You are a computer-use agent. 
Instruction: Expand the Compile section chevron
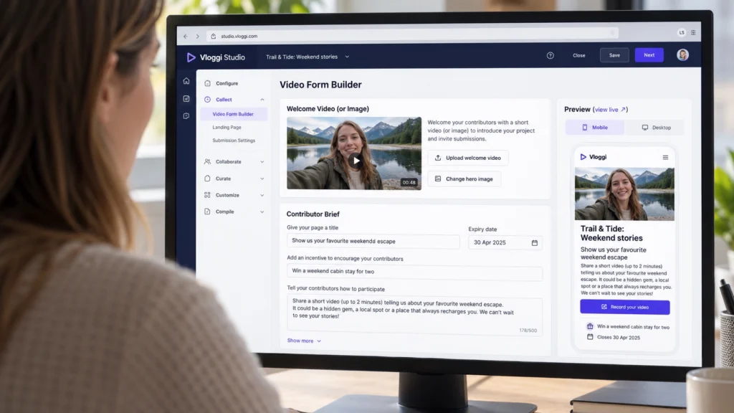pyautogui.click(x=262, y=212)
